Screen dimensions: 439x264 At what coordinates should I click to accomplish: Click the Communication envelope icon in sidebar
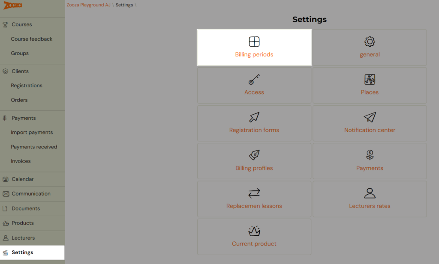coord(6,193)
